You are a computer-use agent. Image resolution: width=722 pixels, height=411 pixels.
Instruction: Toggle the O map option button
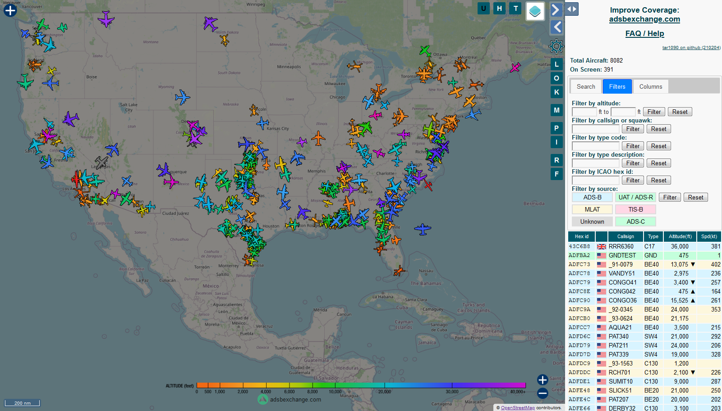(556, 78)
